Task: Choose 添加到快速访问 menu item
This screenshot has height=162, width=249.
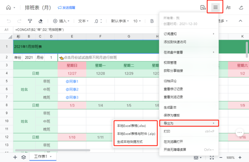Action: coord(189,42)
